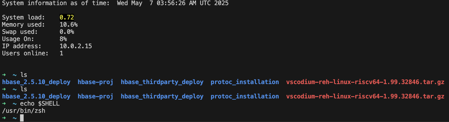Screen dimensions: 449x122
Task: Click hbase-proj in the first ls listing
Action: (x=95, y=82)
